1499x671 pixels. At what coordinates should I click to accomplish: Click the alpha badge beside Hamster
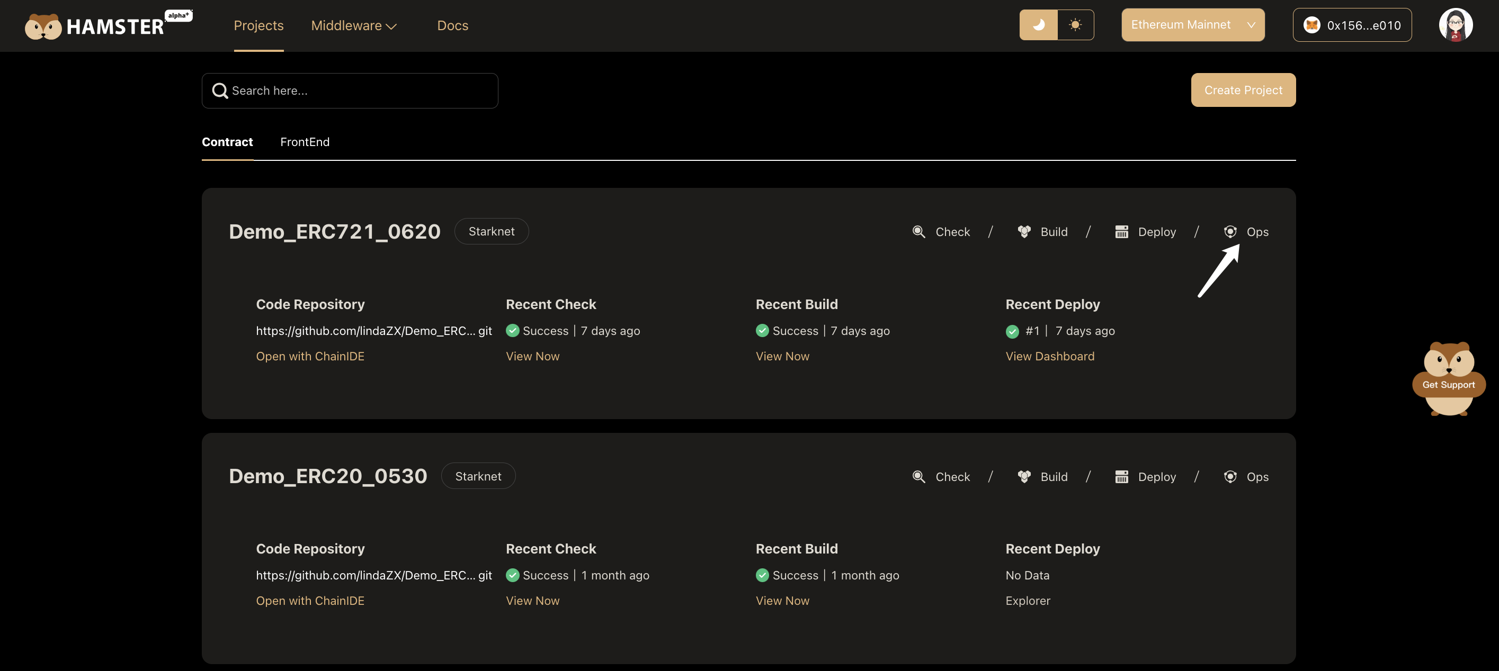point(179,16)
